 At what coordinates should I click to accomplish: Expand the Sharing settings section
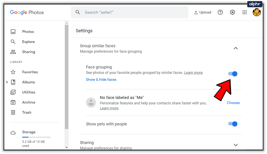coord(235,145)
